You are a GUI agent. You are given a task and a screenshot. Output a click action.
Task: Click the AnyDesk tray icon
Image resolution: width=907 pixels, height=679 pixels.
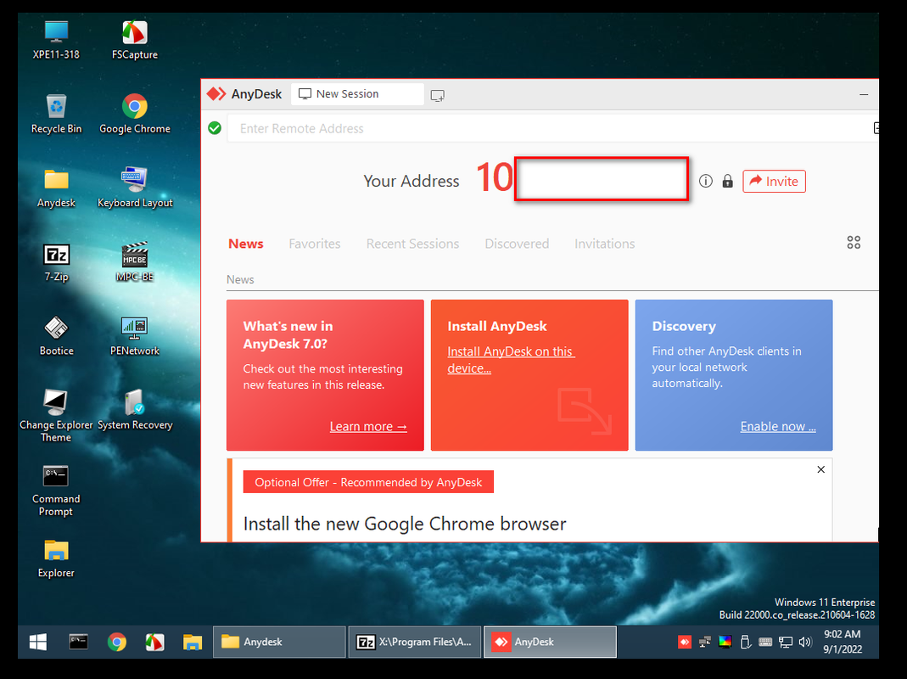coord(685,642)
